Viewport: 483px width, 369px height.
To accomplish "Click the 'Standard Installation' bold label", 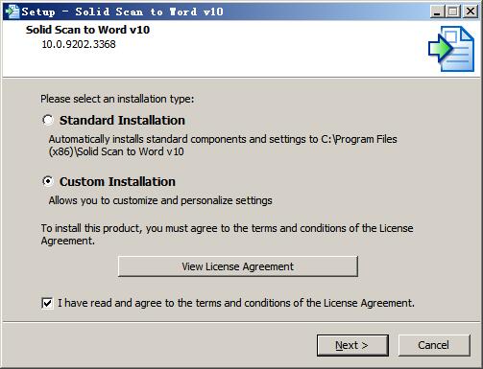I will pos(122,121).
